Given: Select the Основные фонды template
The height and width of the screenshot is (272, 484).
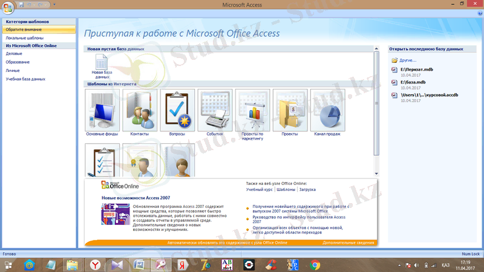Looking at the screenshot, I should [x=102, y=109].
